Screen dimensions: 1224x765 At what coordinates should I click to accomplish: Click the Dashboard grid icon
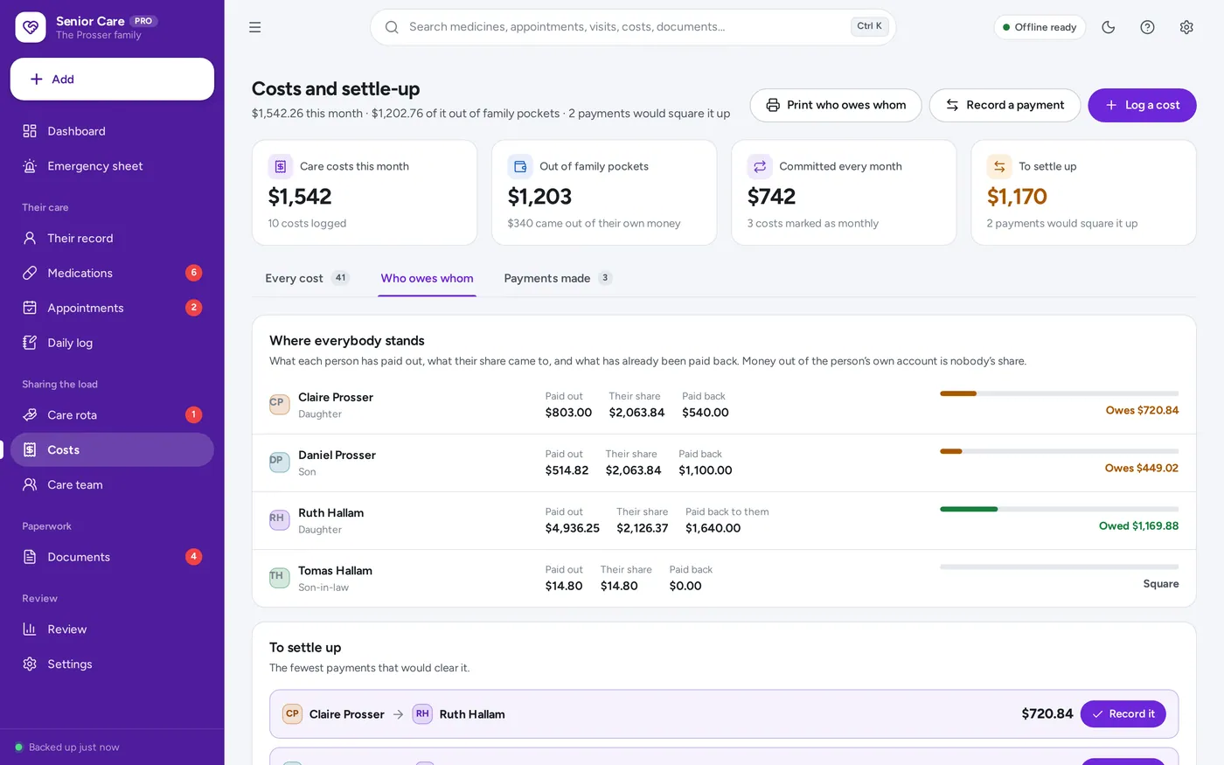30,131
